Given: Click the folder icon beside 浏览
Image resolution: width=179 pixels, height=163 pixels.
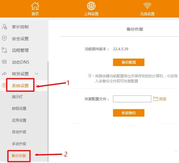Looking at the screenshot, I should tap(155, 99).
